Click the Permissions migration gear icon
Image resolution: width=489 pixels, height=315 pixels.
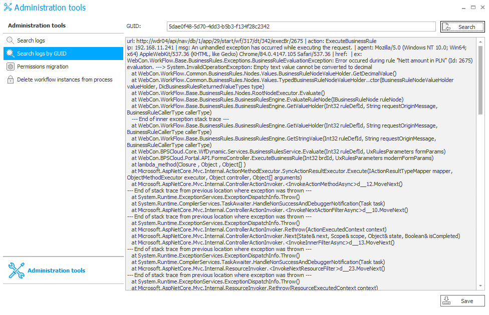(x=11, y=66)
